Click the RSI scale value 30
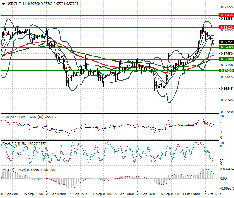 222,132
